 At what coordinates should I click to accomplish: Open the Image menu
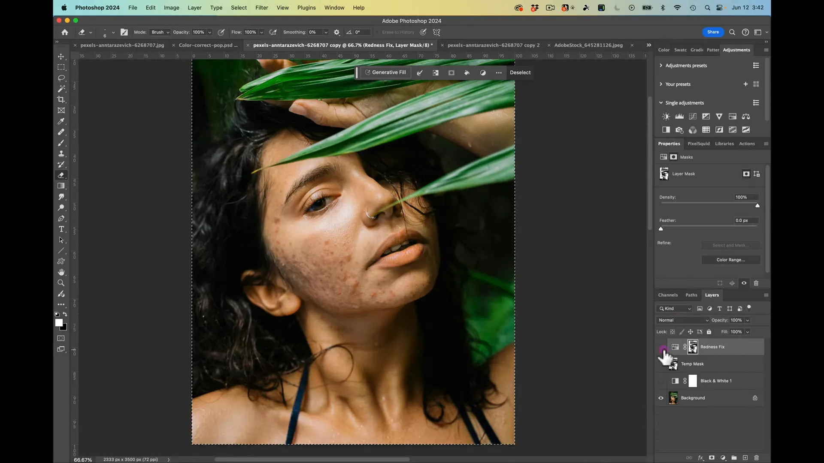click(x=171, y=8)
